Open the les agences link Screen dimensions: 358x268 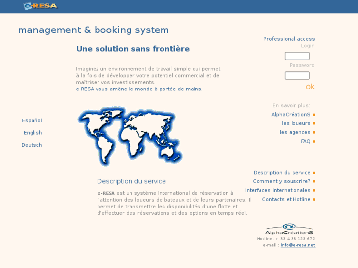click(x=295, y=132)
